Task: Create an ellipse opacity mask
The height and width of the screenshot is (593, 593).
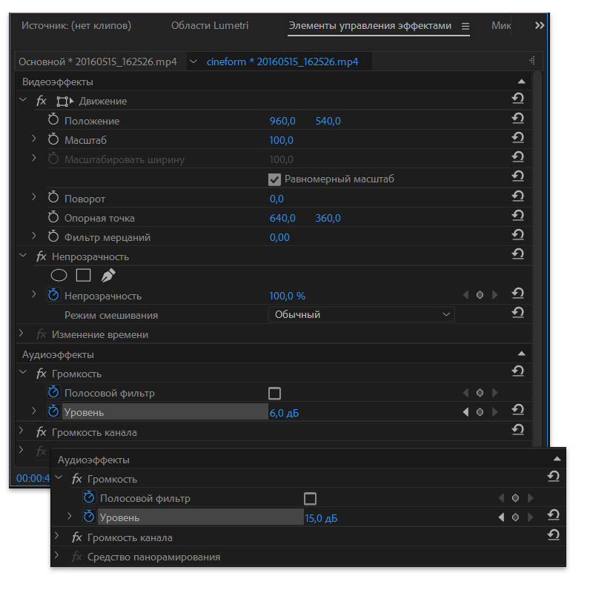Action: pos(59,275)
